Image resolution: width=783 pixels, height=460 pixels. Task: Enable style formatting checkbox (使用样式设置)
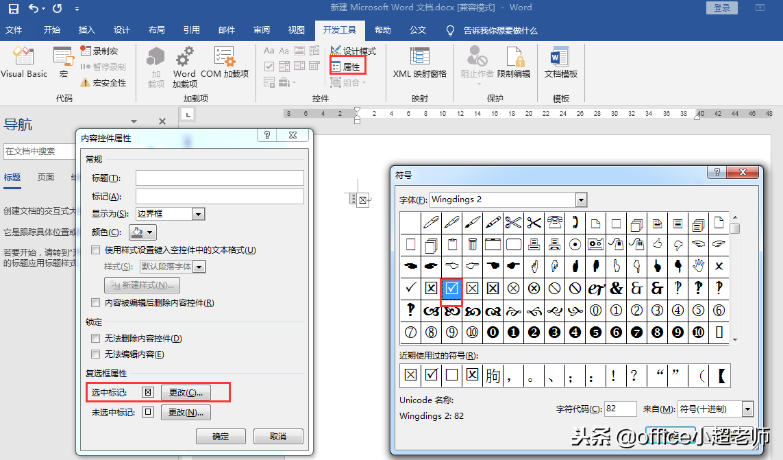click(95, 250)
